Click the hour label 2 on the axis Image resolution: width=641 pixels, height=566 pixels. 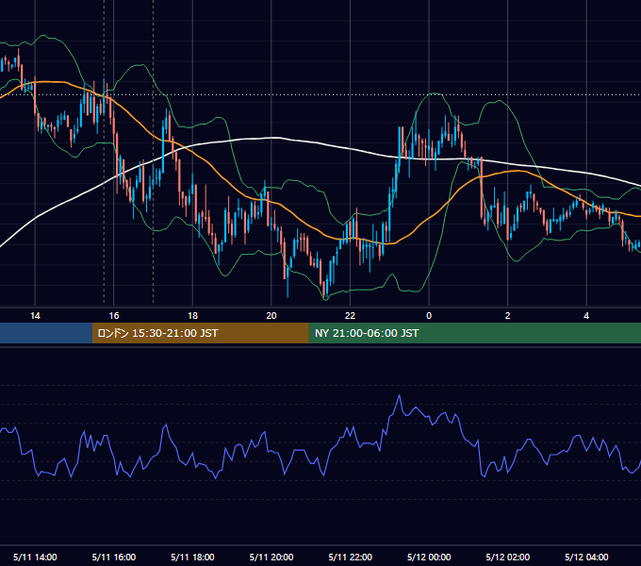pyautogui.click(x=507, y=316)
